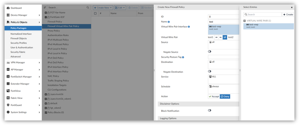Toggle the Block Notification switch
Image resolution: width=299 pixels, height=125 pixels.
coord(209,110)
